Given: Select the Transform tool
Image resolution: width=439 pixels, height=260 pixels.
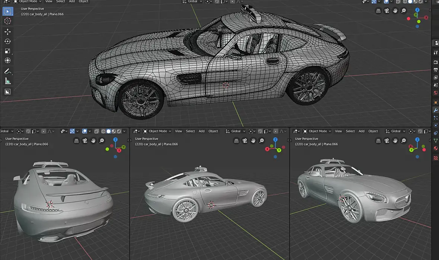Looking at the screenshot, I should tap(7, 61).
